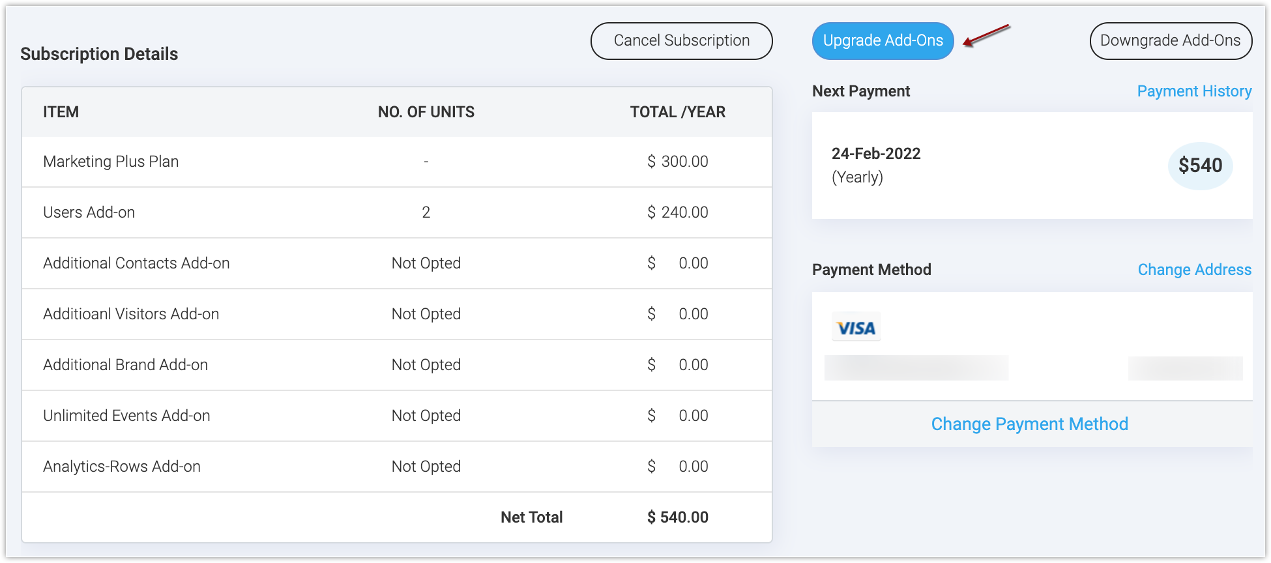Click the Additioanl Visitors Add-on item

pos(131,314)
